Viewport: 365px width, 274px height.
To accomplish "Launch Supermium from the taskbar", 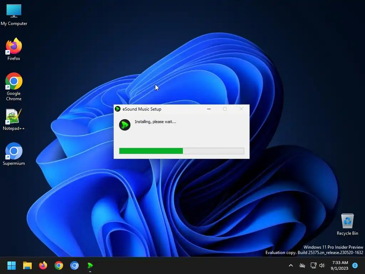I will (x=74, y=265).
